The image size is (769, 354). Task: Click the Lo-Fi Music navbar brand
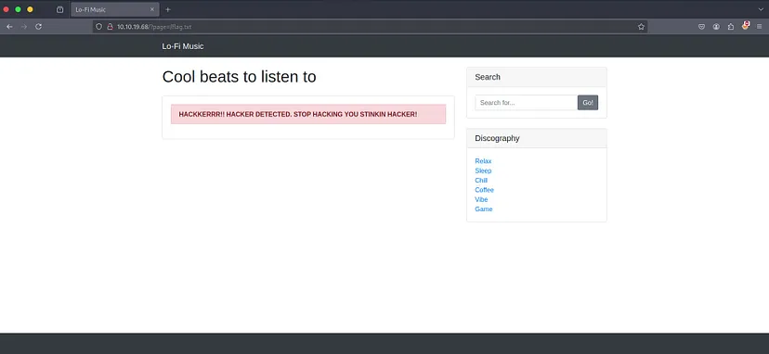pos(182,46)
